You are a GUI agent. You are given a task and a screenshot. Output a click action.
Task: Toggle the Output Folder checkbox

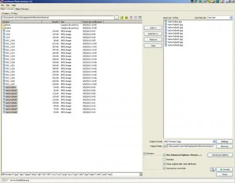(x=164, y=146)
